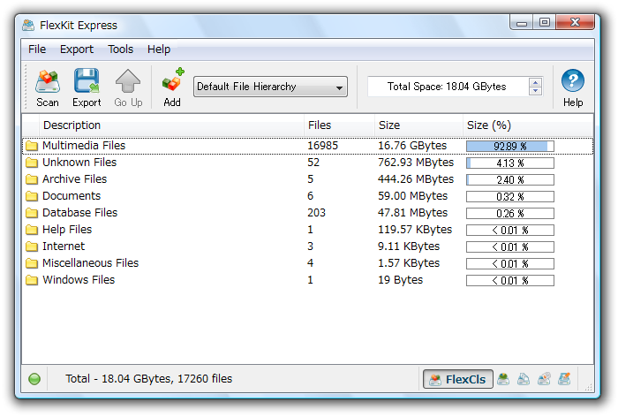Click the Windows Files folder icon
Viewport: 618px width, 417px height.
(x=32, y=280)
